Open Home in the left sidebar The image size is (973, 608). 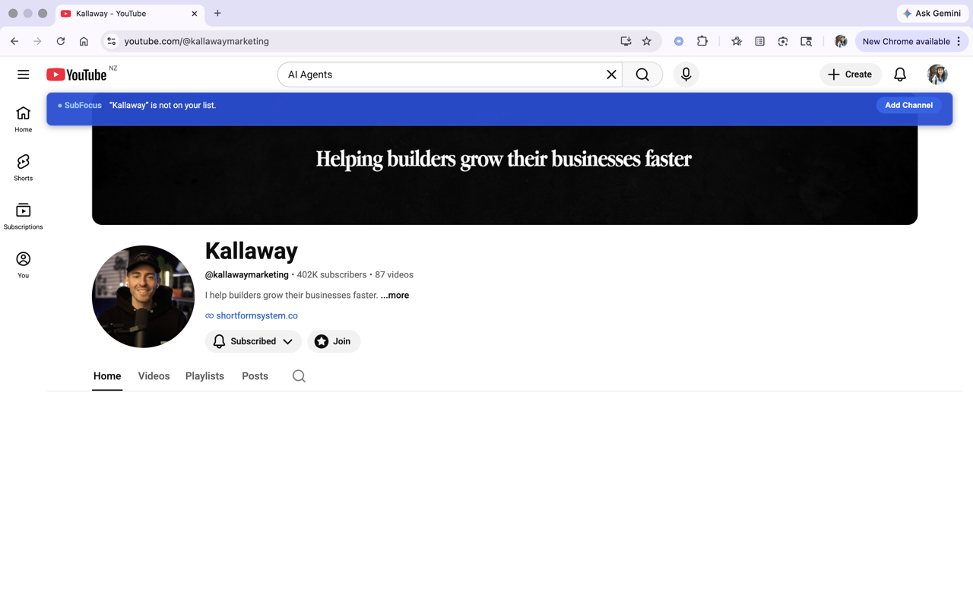[24, 119]
